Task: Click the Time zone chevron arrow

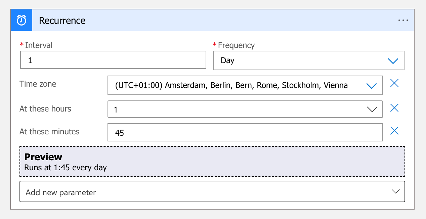Action: 371,86
